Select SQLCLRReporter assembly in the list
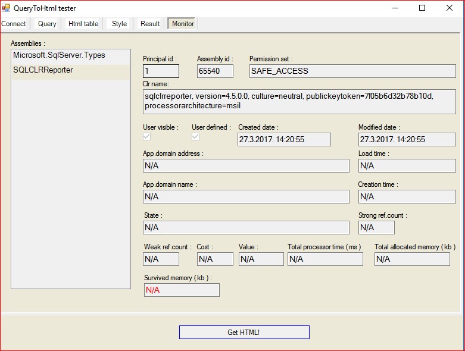 pyautogui.click(x=43, y=70)
